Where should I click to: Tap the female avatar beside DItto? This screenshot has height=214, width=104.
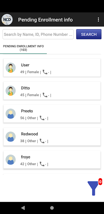pos(11,91)
